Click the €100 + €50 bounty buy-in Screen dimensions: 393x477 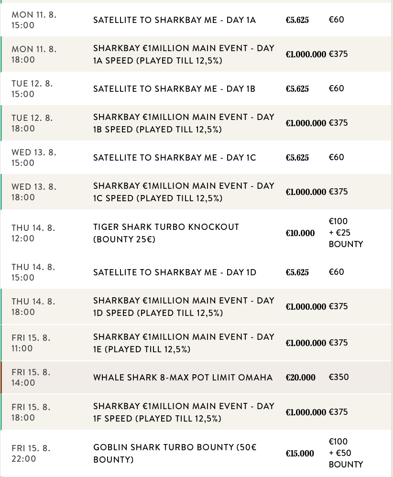(346, 453)
